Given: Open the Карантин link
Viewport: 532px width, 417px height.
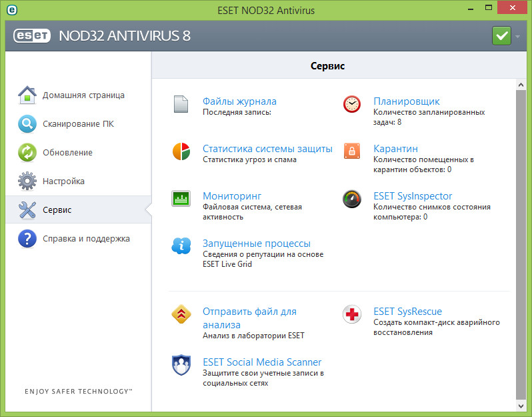Looking at the screenshot, I should tap(395, 149).
